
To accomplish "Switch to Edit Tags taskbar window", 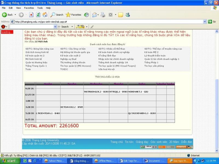I will click(130, 161).
